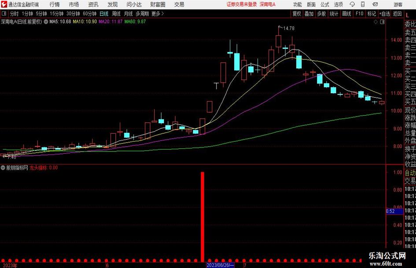Click the 返回 back button
The width and height of the screenshot is (416, 268).
(x=397, y=14)
